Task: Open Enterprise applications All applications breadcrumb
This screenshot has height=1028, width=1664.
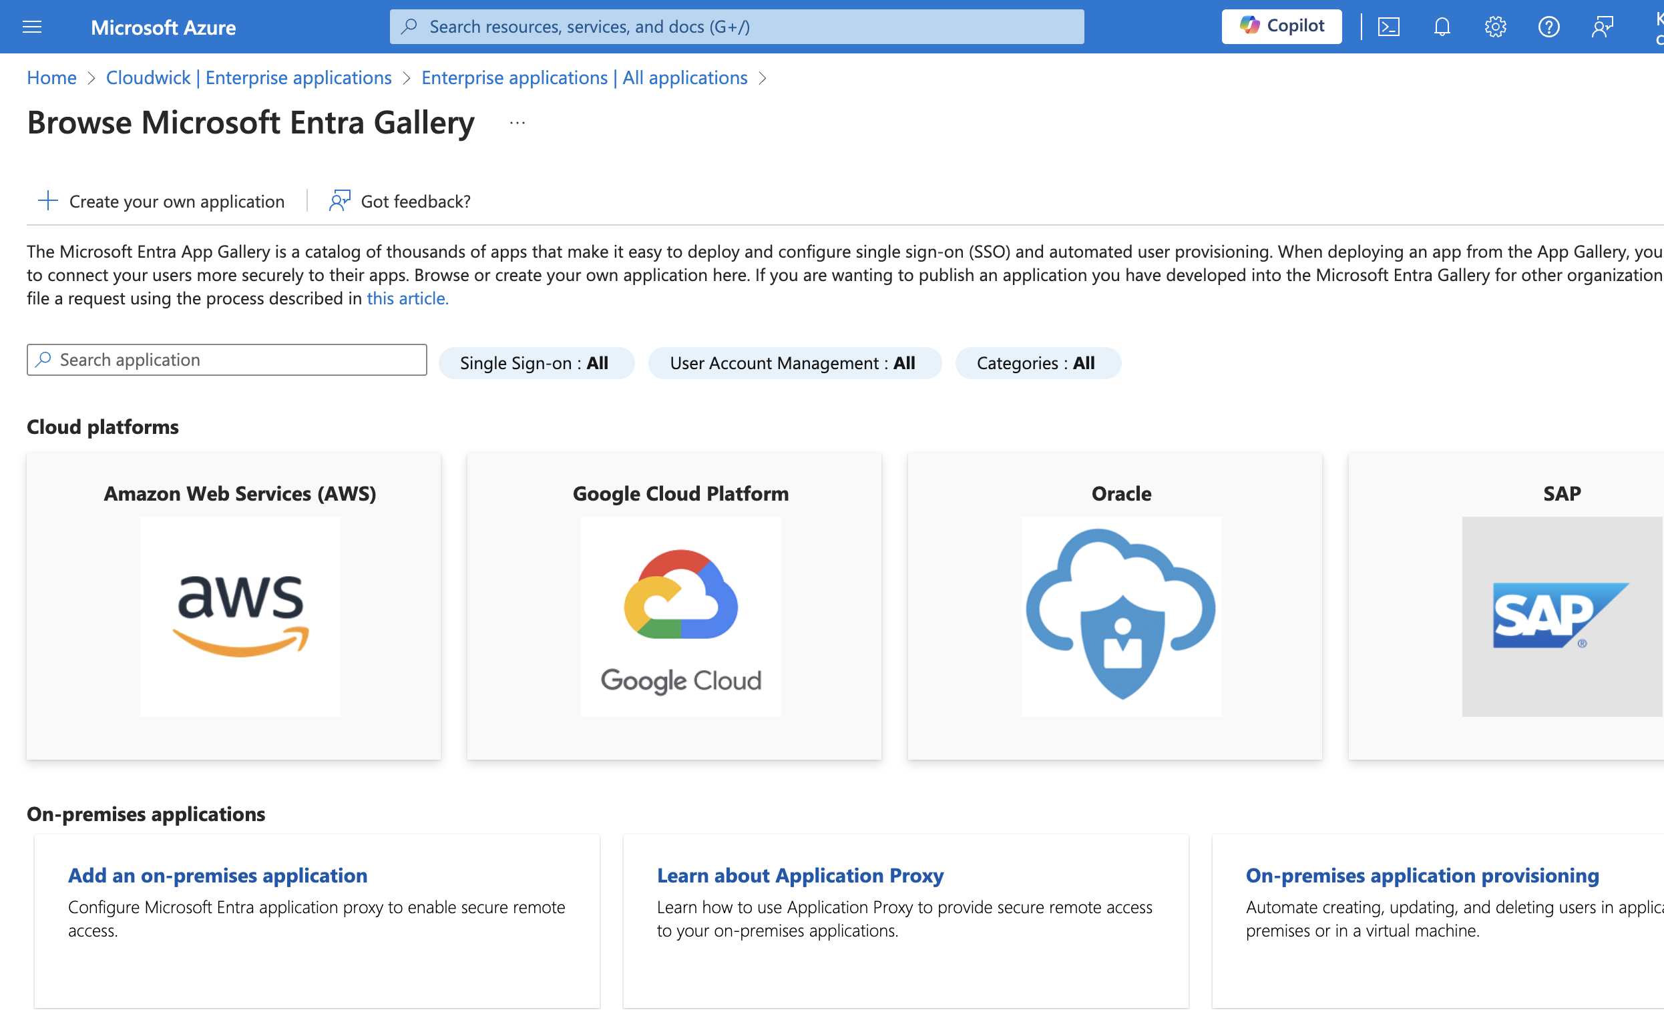Action: coord(584,77)
